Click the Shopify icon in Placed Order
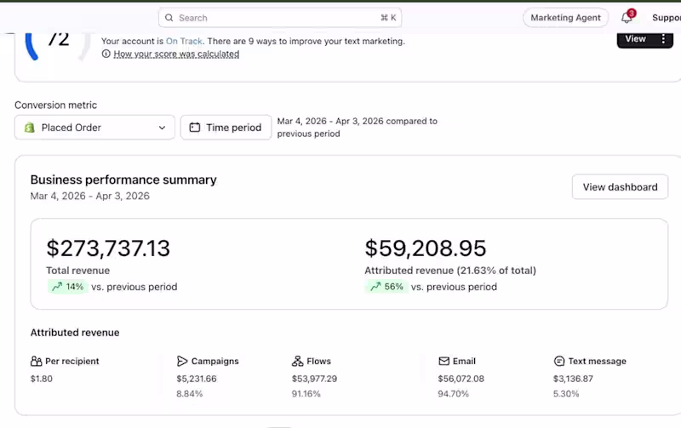Image resolution: width=681 pixels, height=428 pixels. tap(30, 128)
